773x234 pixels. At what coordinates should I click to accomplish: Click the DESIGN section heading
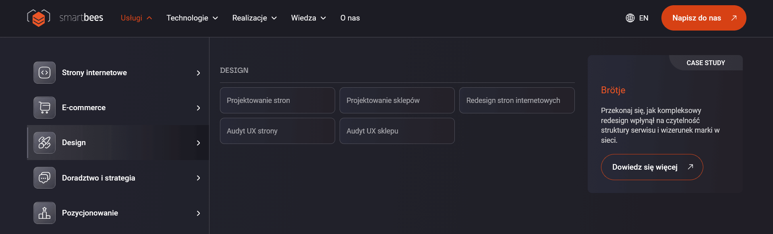pyautogui.click(x=234, y=70)
